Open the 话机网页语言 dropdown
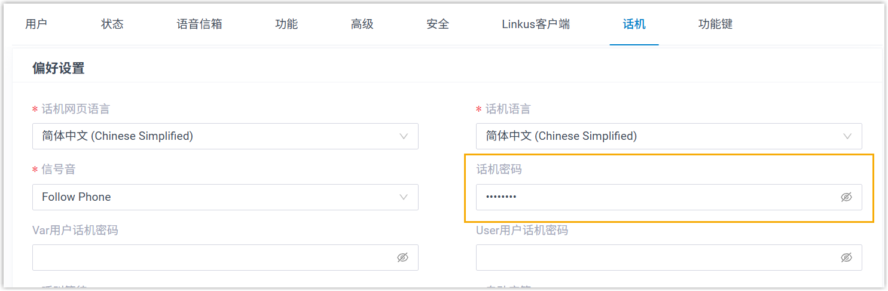The width and height of the screenshot is (888, 291). [x=225, y=136]
